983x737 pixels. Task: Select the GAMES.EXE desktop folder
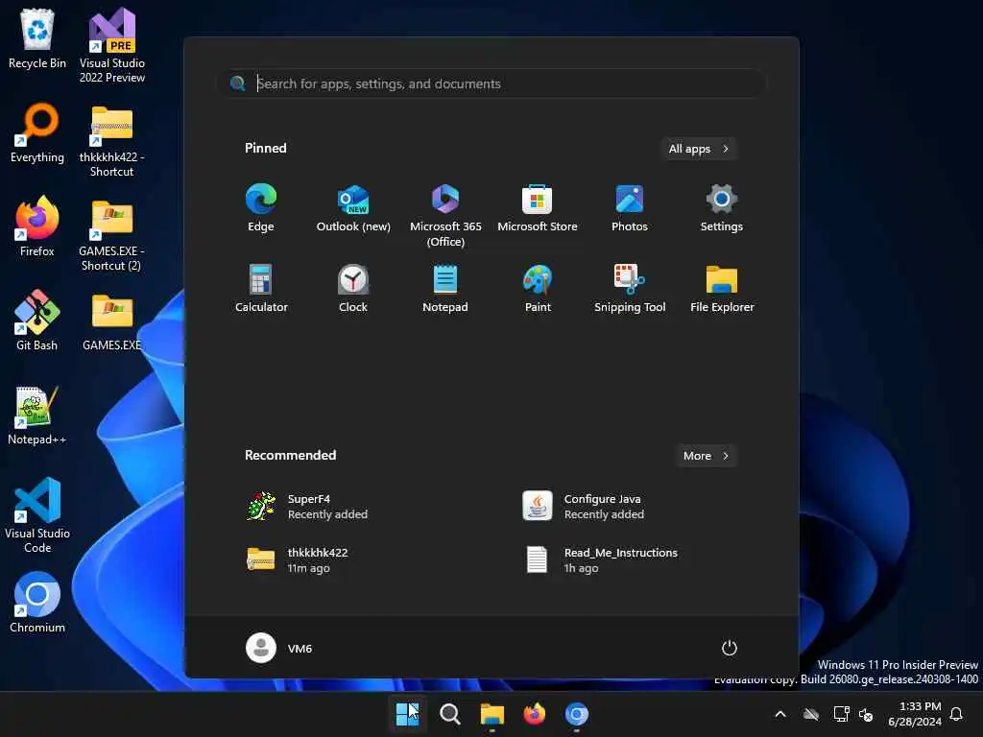click(111, 321)
